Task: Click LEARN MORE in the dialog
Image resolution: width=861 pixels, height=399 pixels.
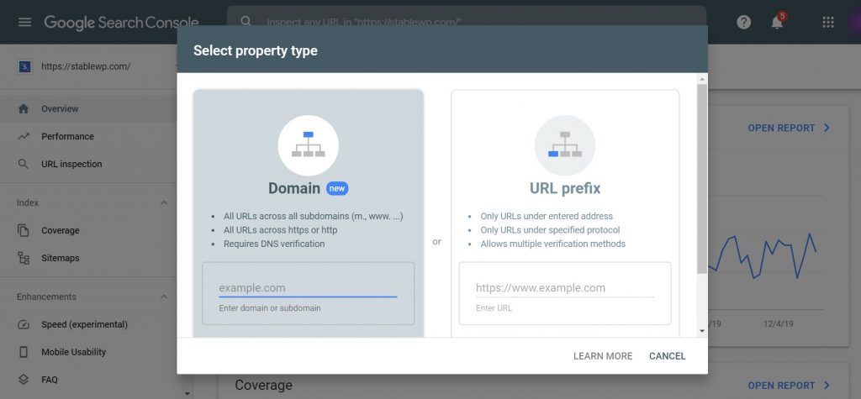Action: click(x=603, y=356)
